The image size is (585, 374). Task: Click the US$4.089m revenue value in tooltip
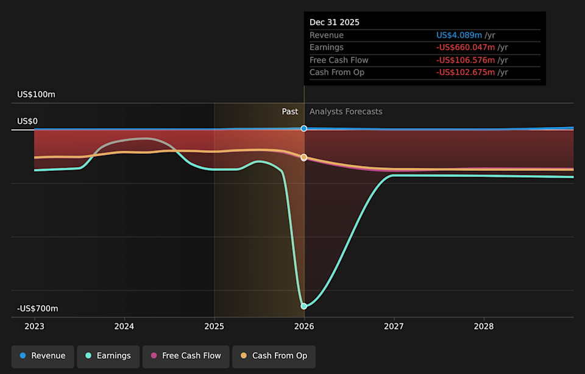point(459,35)
